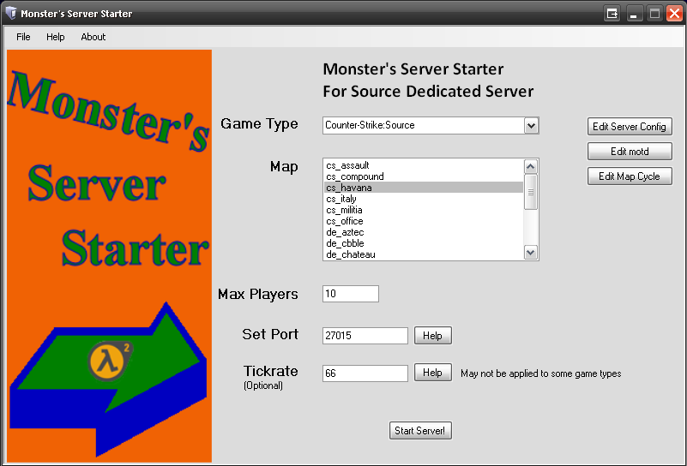The width and height of the screenshot is (687, 466).
Task: Select the highlighted cs_havana map
Action: pyautogui.click(x=424, y=188)
